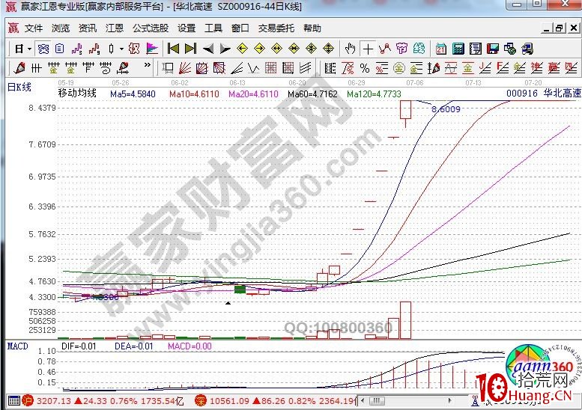Viewport: 582px width, 410px height.
Task: Select the 日 period button
Action: (x=19, y=49)
